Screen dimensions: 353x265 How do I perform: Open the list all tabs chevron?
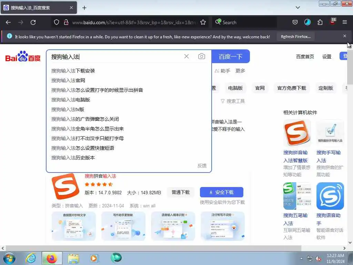tap(297, 8)
